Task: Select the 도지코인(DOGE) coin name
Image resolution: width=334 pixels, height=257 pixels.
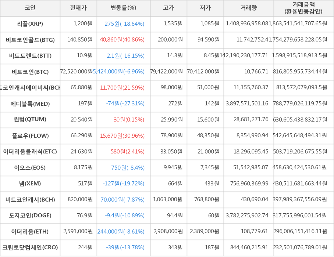Action: (30, 216)
